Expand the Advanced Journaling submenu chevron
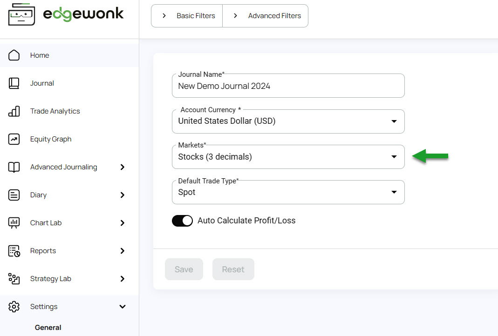498x336 pixels. pos(123,167)
